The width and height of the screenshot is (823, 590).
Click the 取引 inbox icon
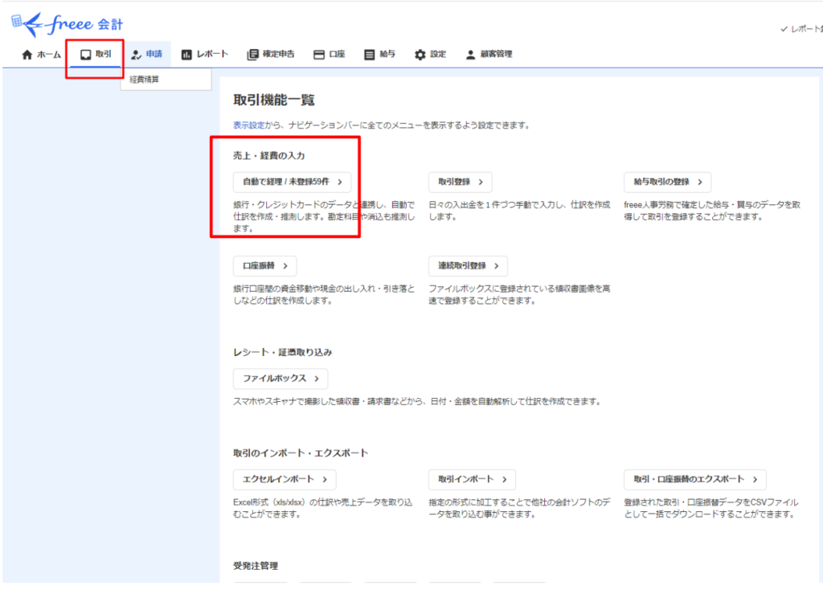[x=85, y=55]
